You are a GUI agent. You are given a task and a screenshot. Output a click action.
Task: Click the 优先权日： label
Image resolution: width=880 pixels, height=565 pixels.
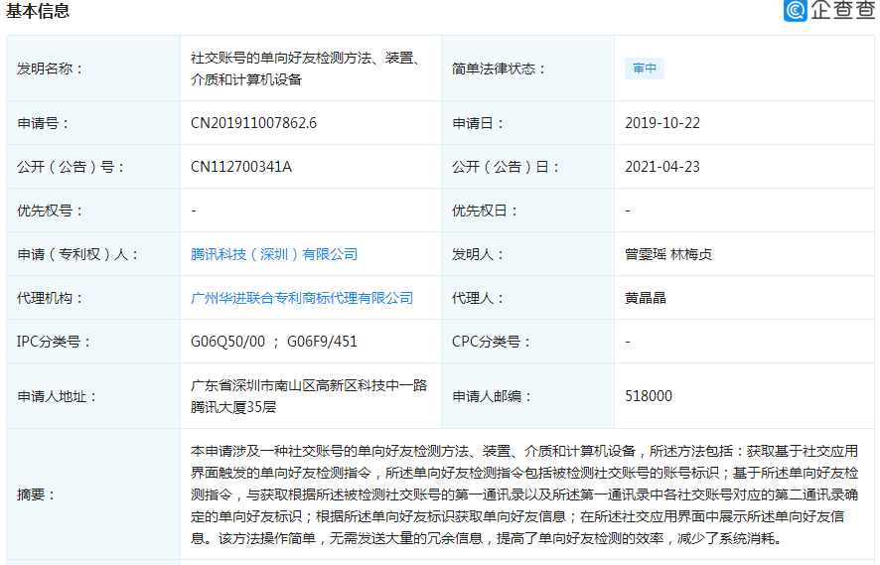[x=486, y=211]
